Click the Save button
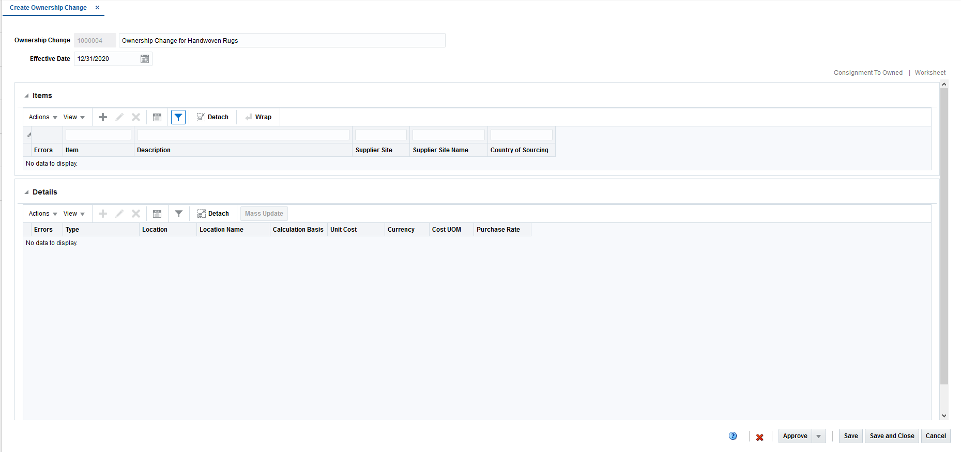The image size is (961, 452). [851, 436]
